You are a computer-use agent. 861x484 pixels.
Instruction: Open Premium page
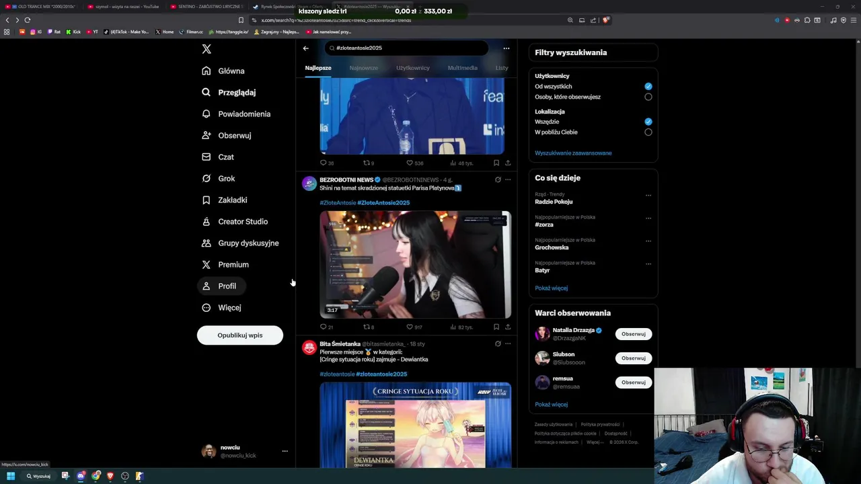point(225,264)
